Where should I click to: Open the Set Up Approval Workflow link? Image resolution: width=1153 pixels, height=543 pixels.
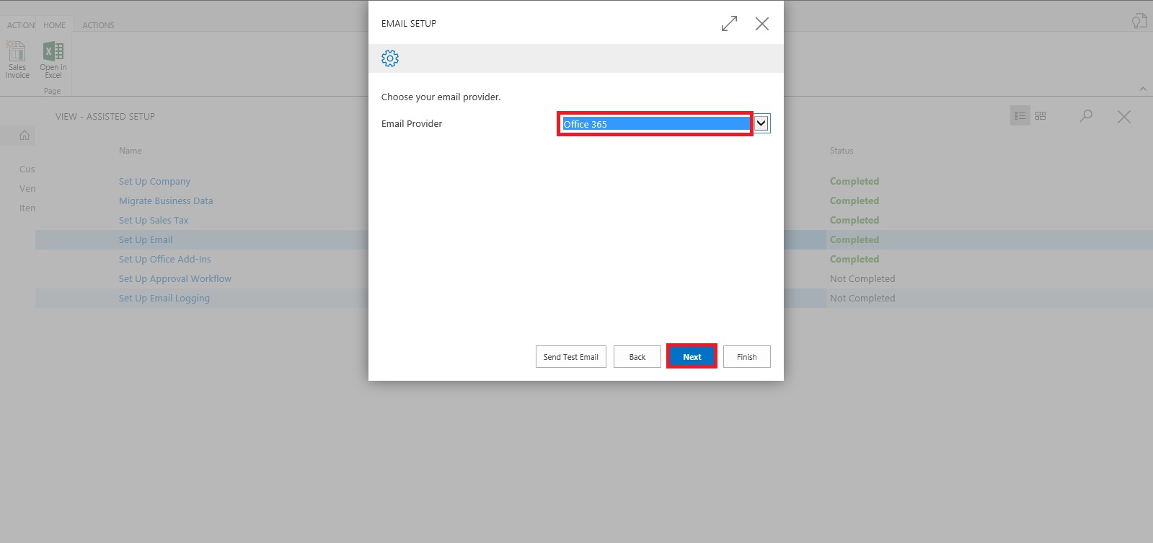175,279
